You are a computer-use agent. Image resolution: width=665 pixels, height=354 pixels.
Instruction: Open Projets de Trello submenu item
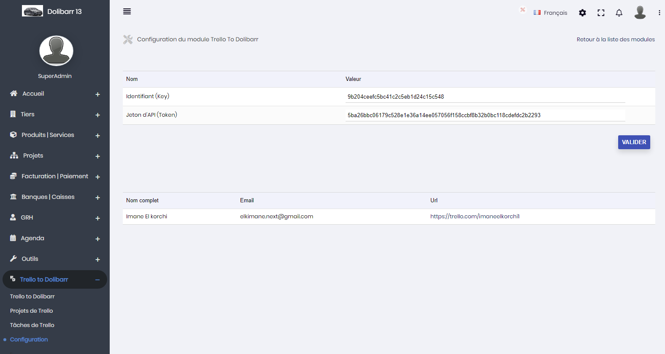coord(32,311)
